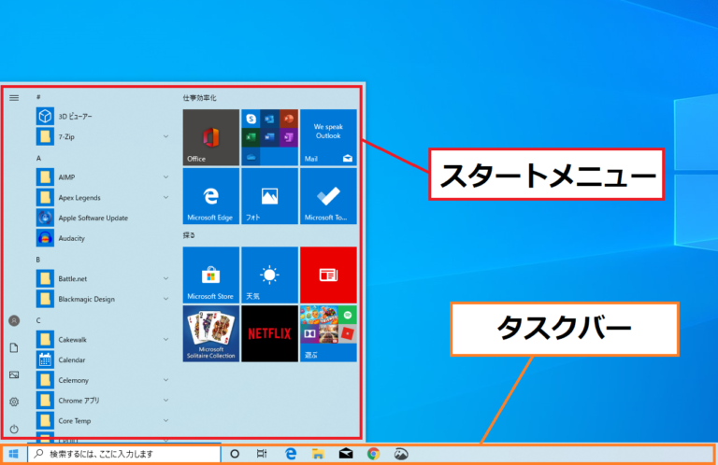Open the Microsoft To Do tile
This screenshot has width=718, height=465.
(328, 196)
